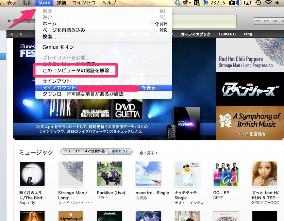Open the ヘルプ menu
The width and height of the screenshot is (284, 221).
[109, 3]
